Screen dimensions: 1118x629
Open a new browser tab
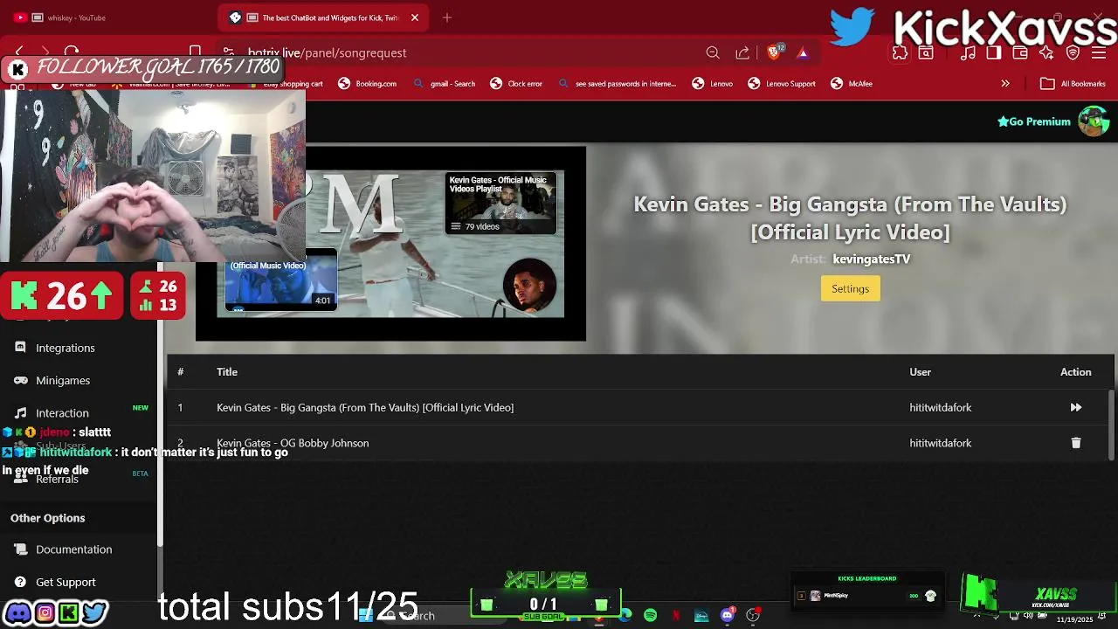[447, 17]
